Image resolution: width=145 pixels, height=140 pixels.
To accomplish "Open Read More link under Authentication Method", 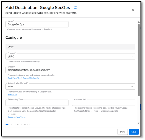I will pyautogui.click(x=12, y=94).
